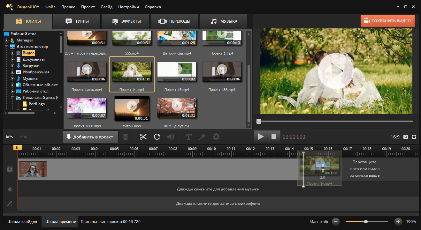Select the Детский сад.mp4 thumbnail
Viewport: 421px width, 230px height.
(x=177, y=38)
